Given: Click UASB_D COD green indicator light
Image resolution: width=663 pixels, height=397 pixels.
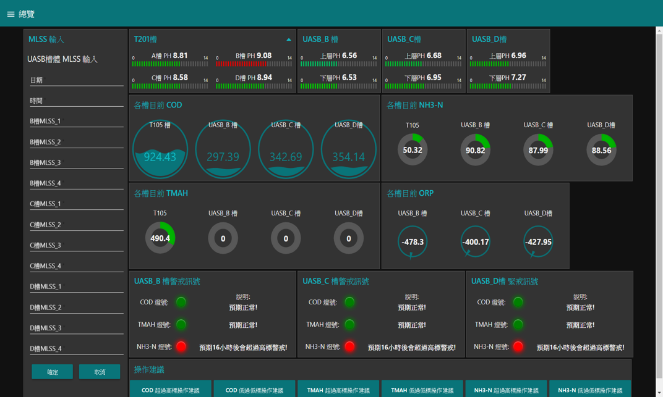Looking at the screenshot, I should [x=518, y=302].
